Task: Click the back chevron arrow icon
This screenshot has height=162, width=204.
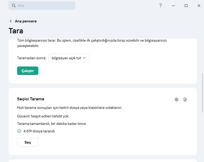Action: point(11,21)
